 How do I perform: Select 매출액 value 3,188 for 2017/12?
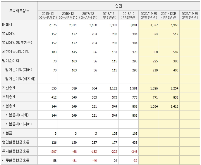click(x=93, y=25)
